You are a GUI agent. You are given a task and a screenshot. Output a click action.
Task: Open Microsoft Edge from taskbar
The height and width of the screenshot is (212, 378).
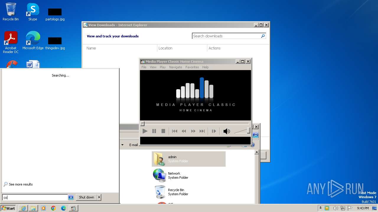(x=63, y=208)
